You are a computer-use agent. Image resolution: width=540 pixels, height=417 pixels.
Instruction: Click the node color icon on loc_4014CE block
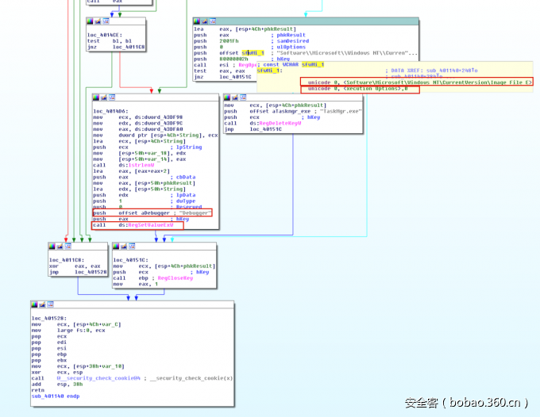click(91, 22)
